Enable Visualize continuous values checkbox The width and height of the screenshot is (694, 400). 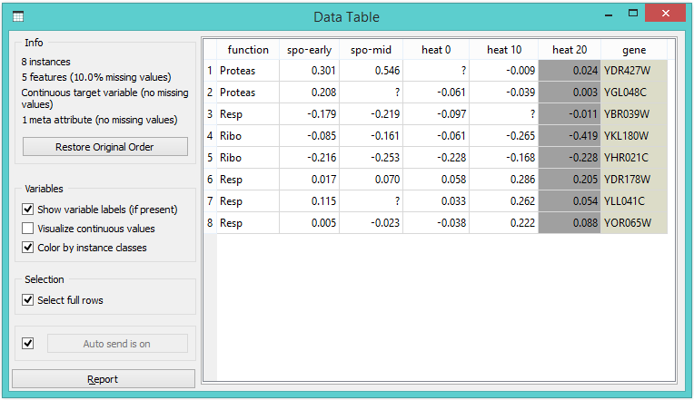click(28, 229)
